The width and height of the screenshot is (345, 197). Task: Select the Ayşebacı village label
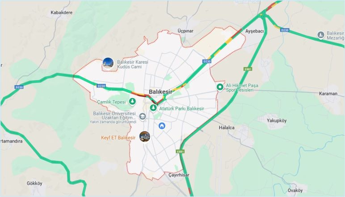254,31
